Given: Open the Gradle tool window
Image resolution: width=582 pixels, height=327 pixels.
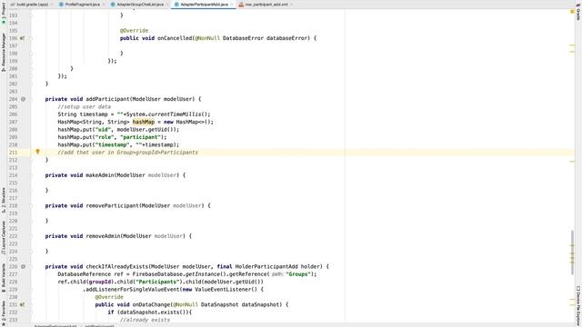Looking at the screenshot, I should click(x=578, y=13).
